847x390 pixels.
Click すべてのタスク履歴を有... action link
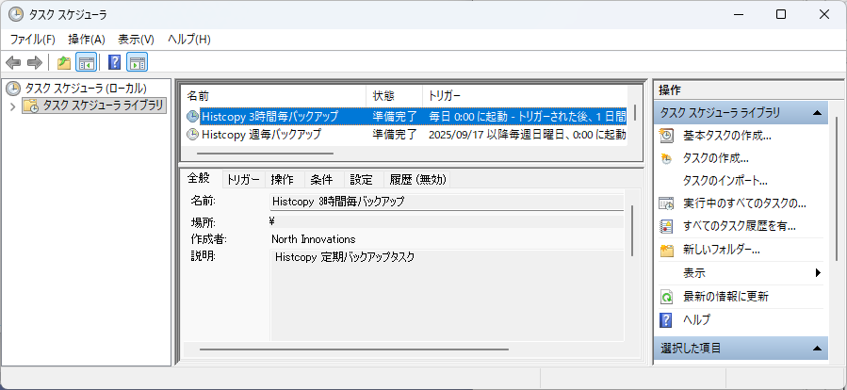(739, 226)
